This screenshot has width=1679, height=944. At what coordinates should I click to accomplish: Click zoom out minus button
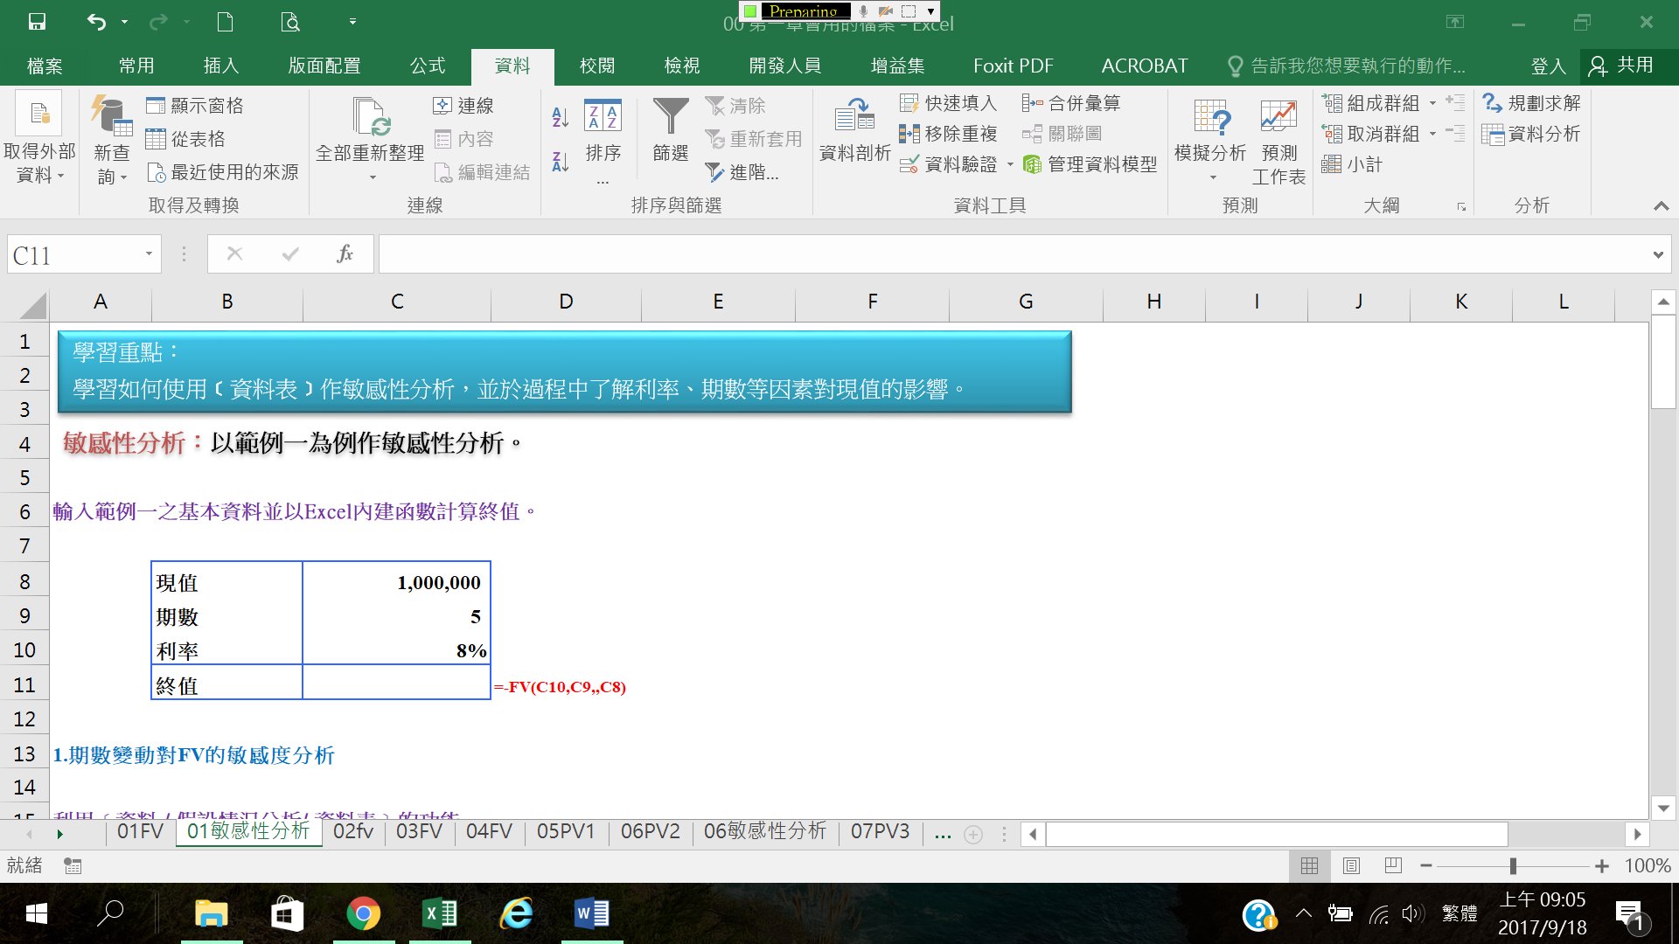(1426, 866)
